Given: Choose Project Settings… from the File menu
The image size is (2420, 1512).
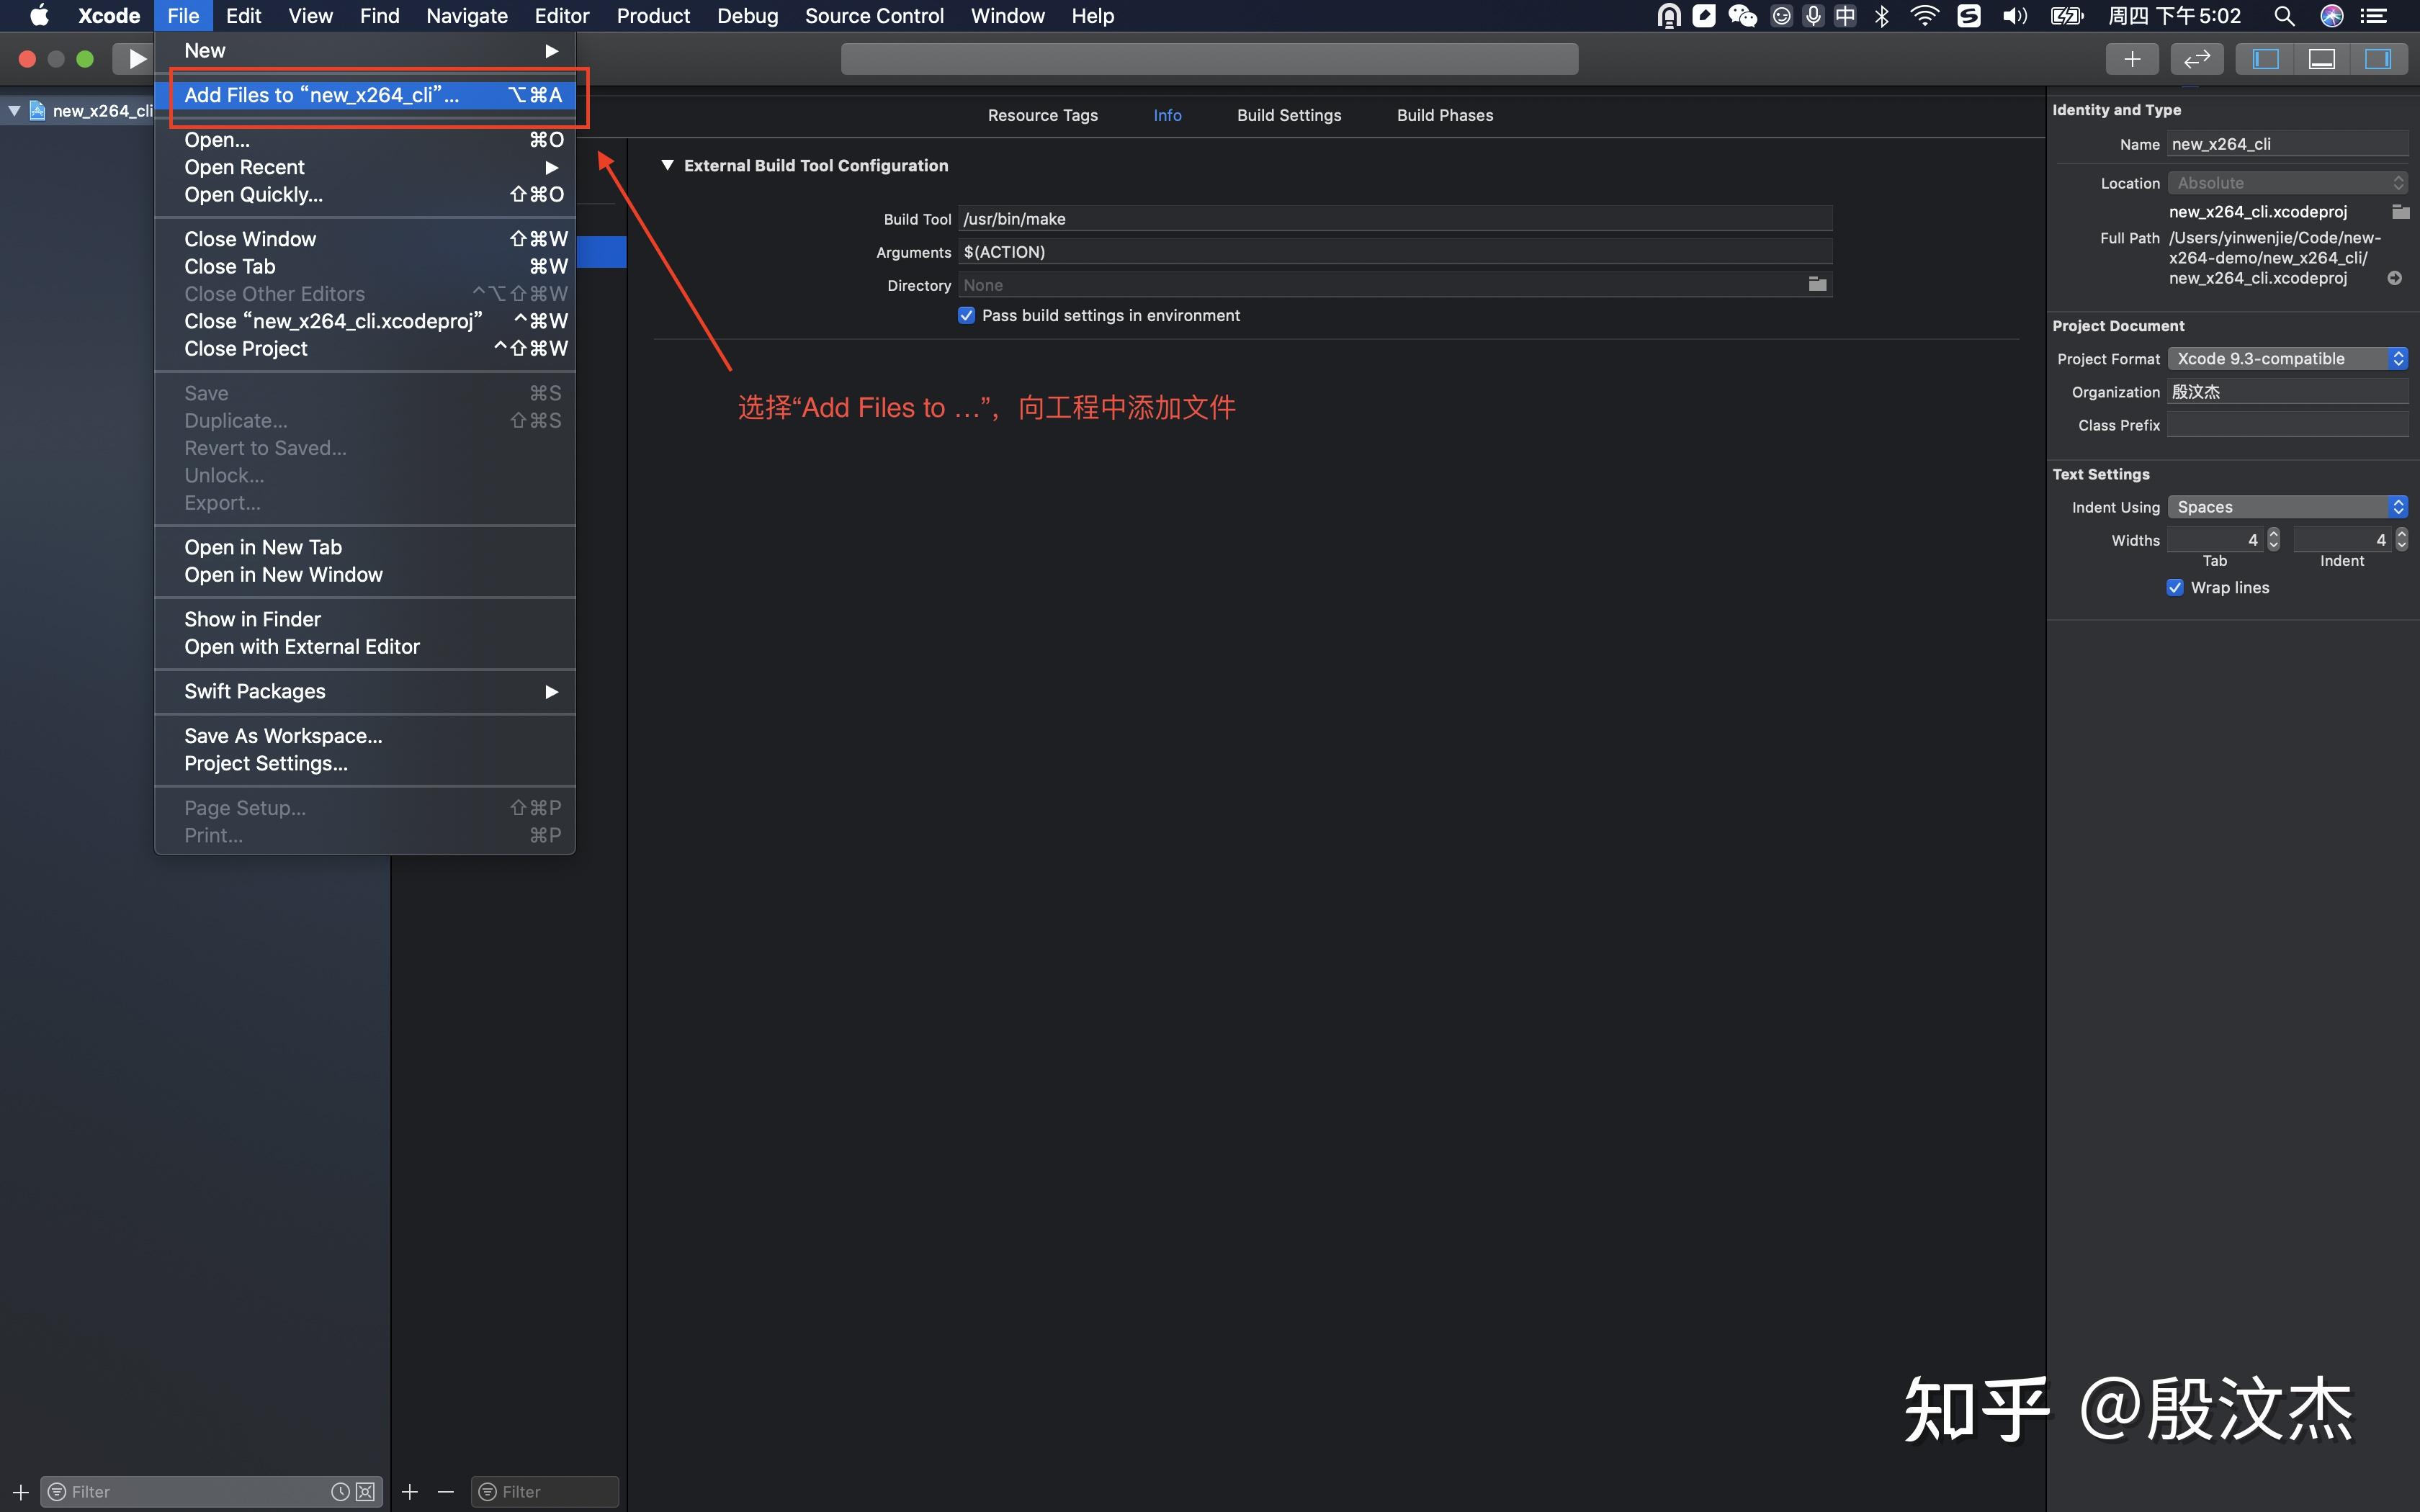Looking at the screenshot, I should pos(266,763).
